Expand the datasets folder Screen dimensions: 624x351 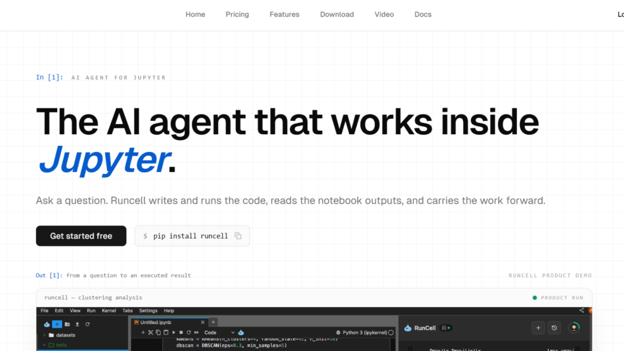44,335
